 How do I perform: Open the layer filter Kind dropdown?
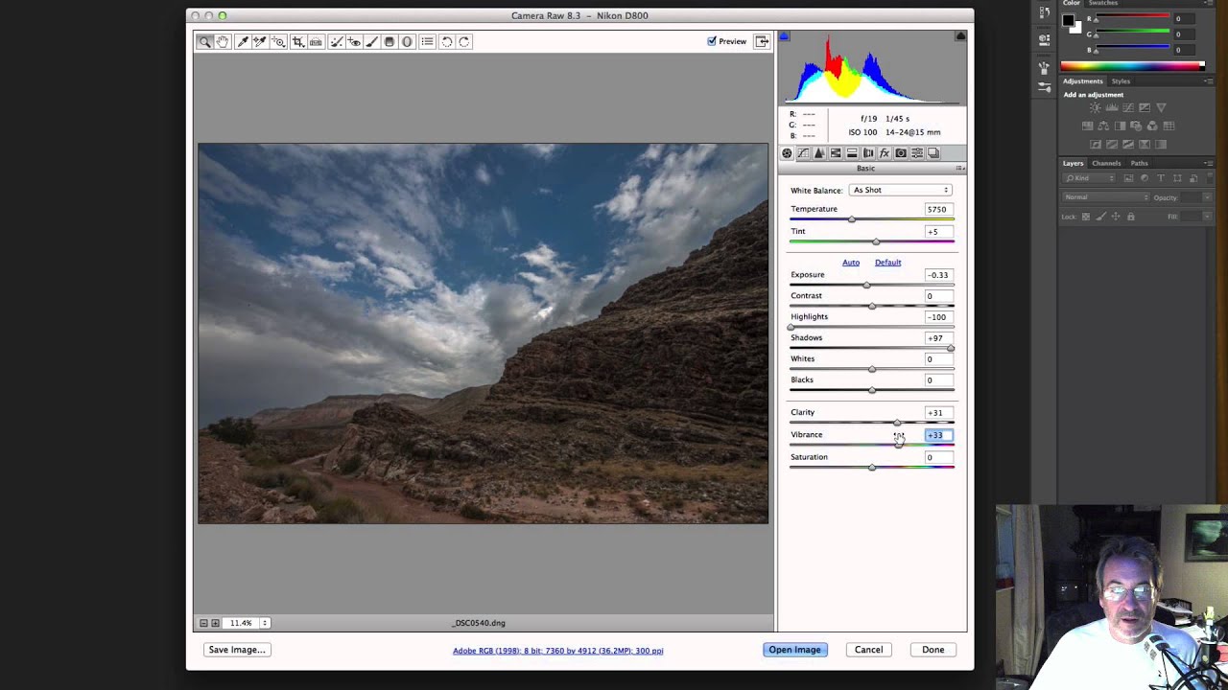(x=1090, y=178)
